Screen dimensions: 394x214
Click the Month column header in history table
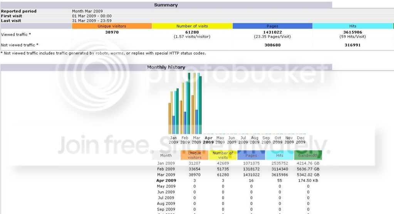166,155
